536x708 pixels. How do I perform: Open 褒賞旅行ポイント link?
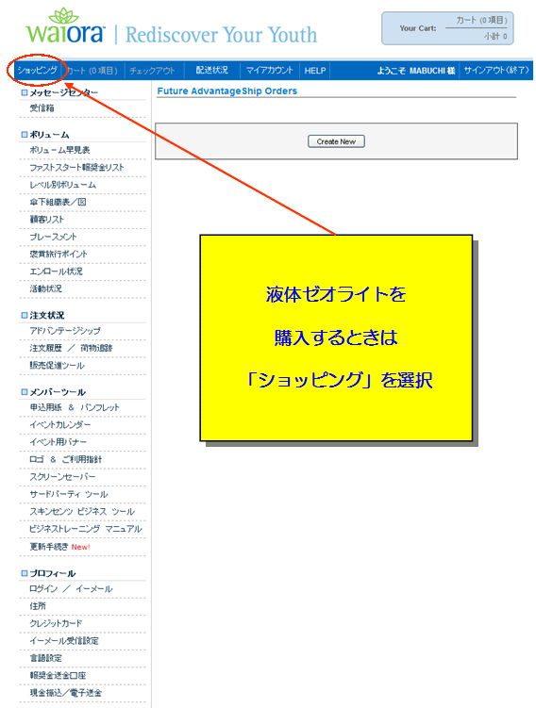(59, 254)
